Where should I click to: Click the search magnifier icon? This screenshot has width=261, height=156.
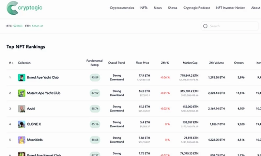tap(205, 26)
